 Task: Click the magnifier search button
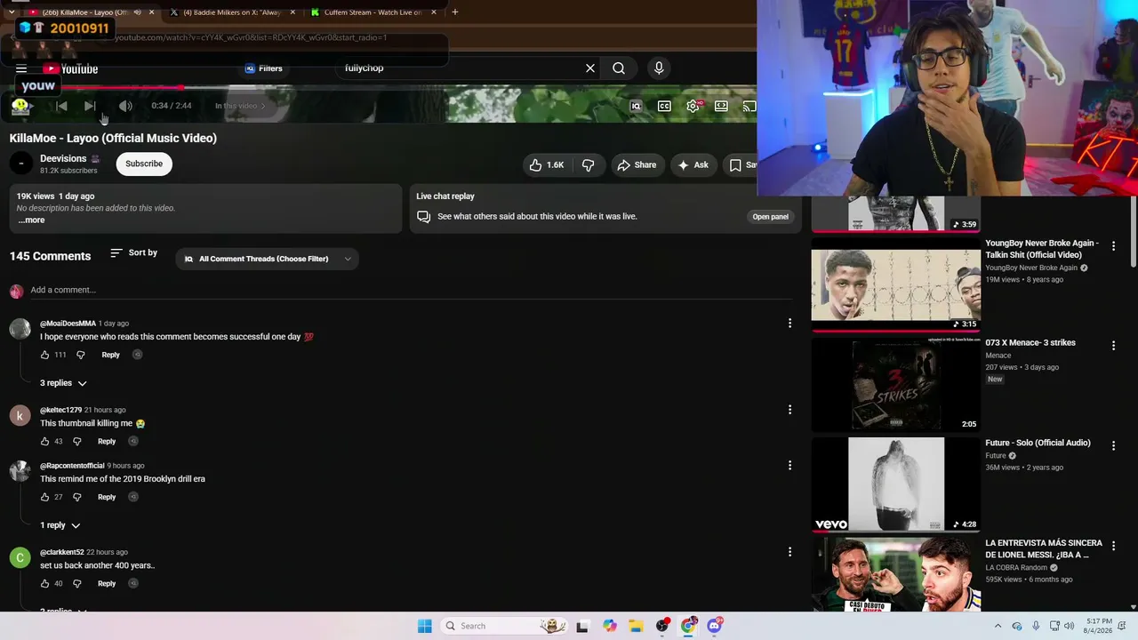619,68
